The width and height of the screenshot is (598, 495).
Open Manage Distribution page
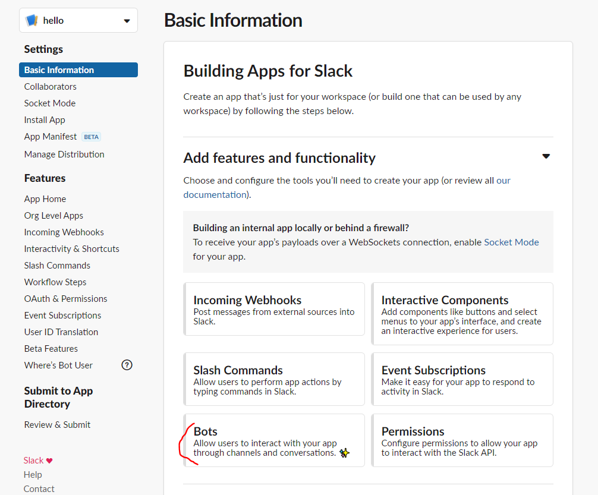(x=64, y=155)
